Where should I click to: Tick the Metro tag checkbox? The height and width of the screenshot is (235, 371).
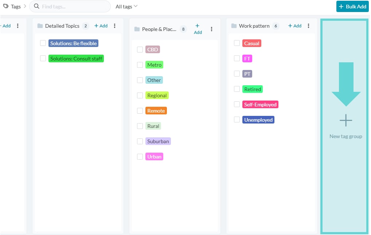click(x=140, y=65)
